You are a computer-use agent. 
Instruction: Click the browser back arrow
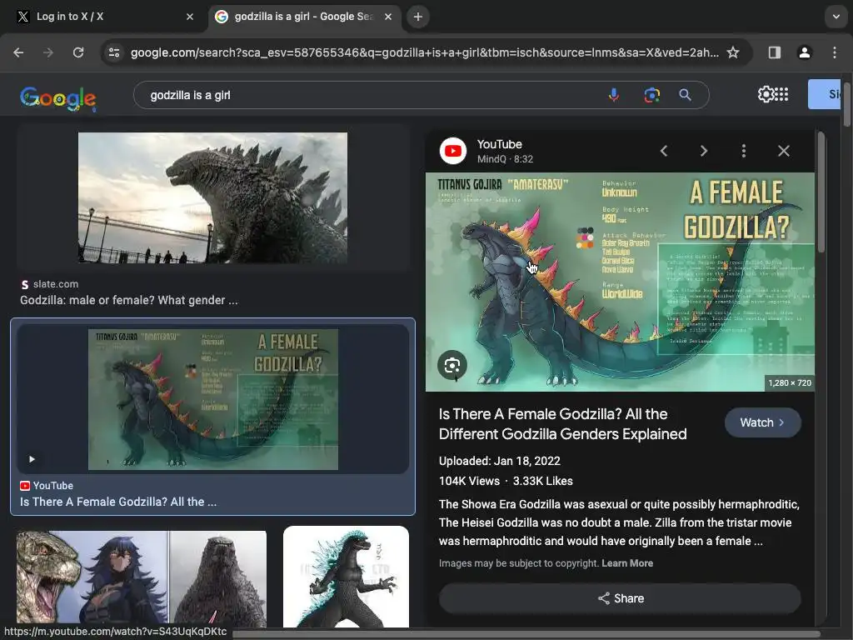[x=18, y=52]
